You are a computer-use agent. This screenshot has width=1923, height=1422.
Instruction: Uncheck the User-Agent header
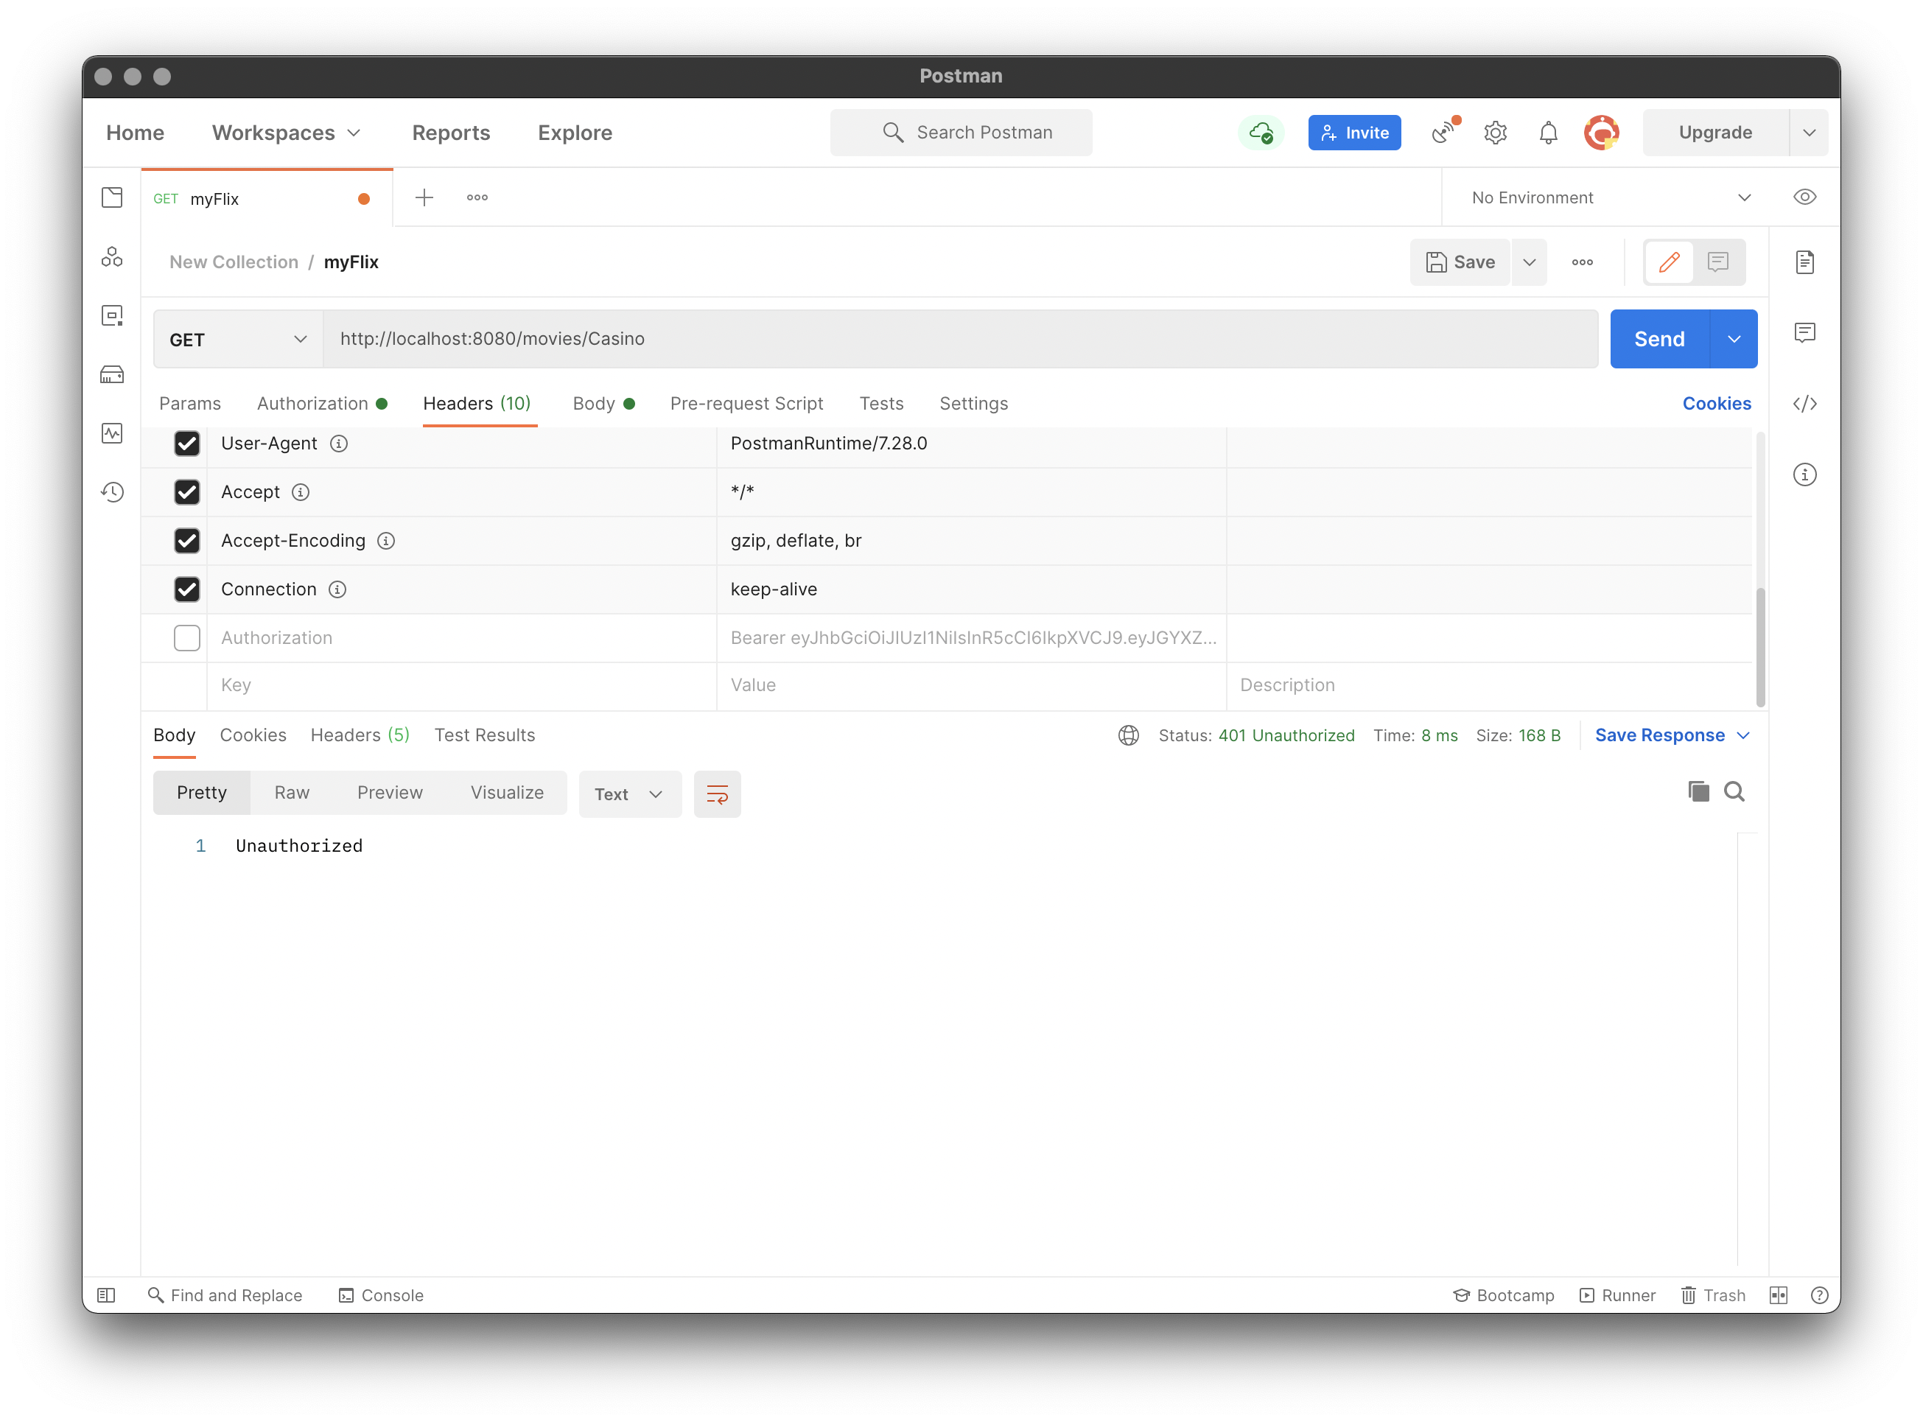click(187, 444)
